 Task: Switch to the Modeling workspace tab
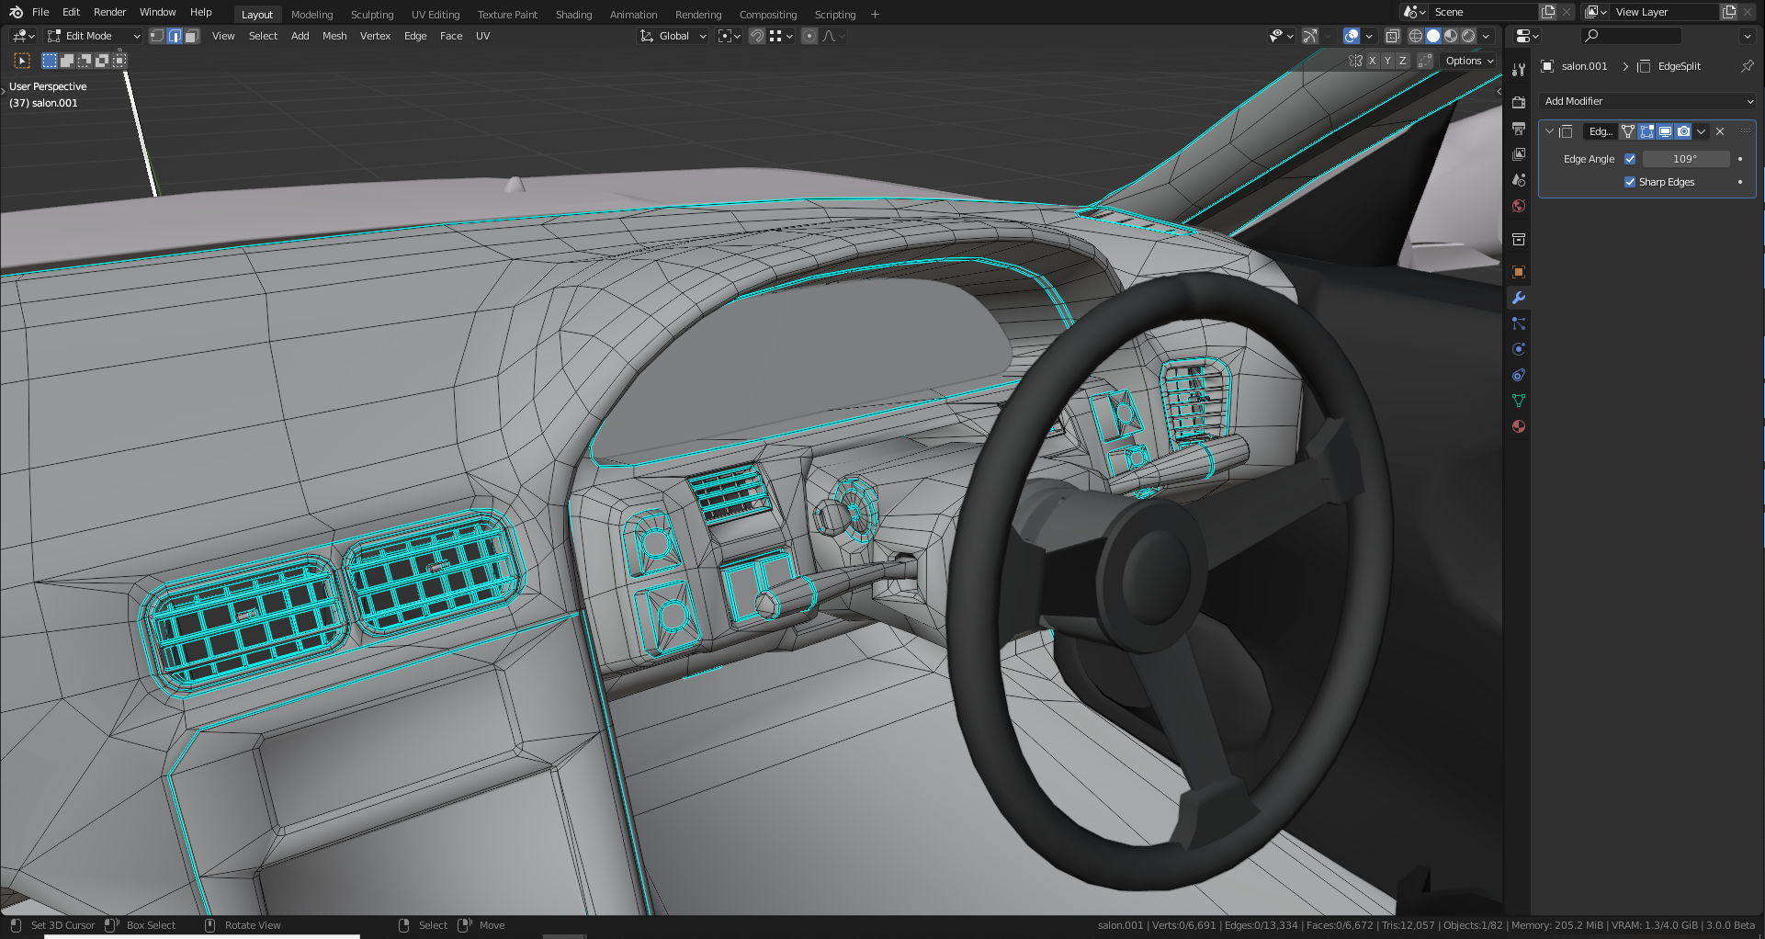click(312, 15)
